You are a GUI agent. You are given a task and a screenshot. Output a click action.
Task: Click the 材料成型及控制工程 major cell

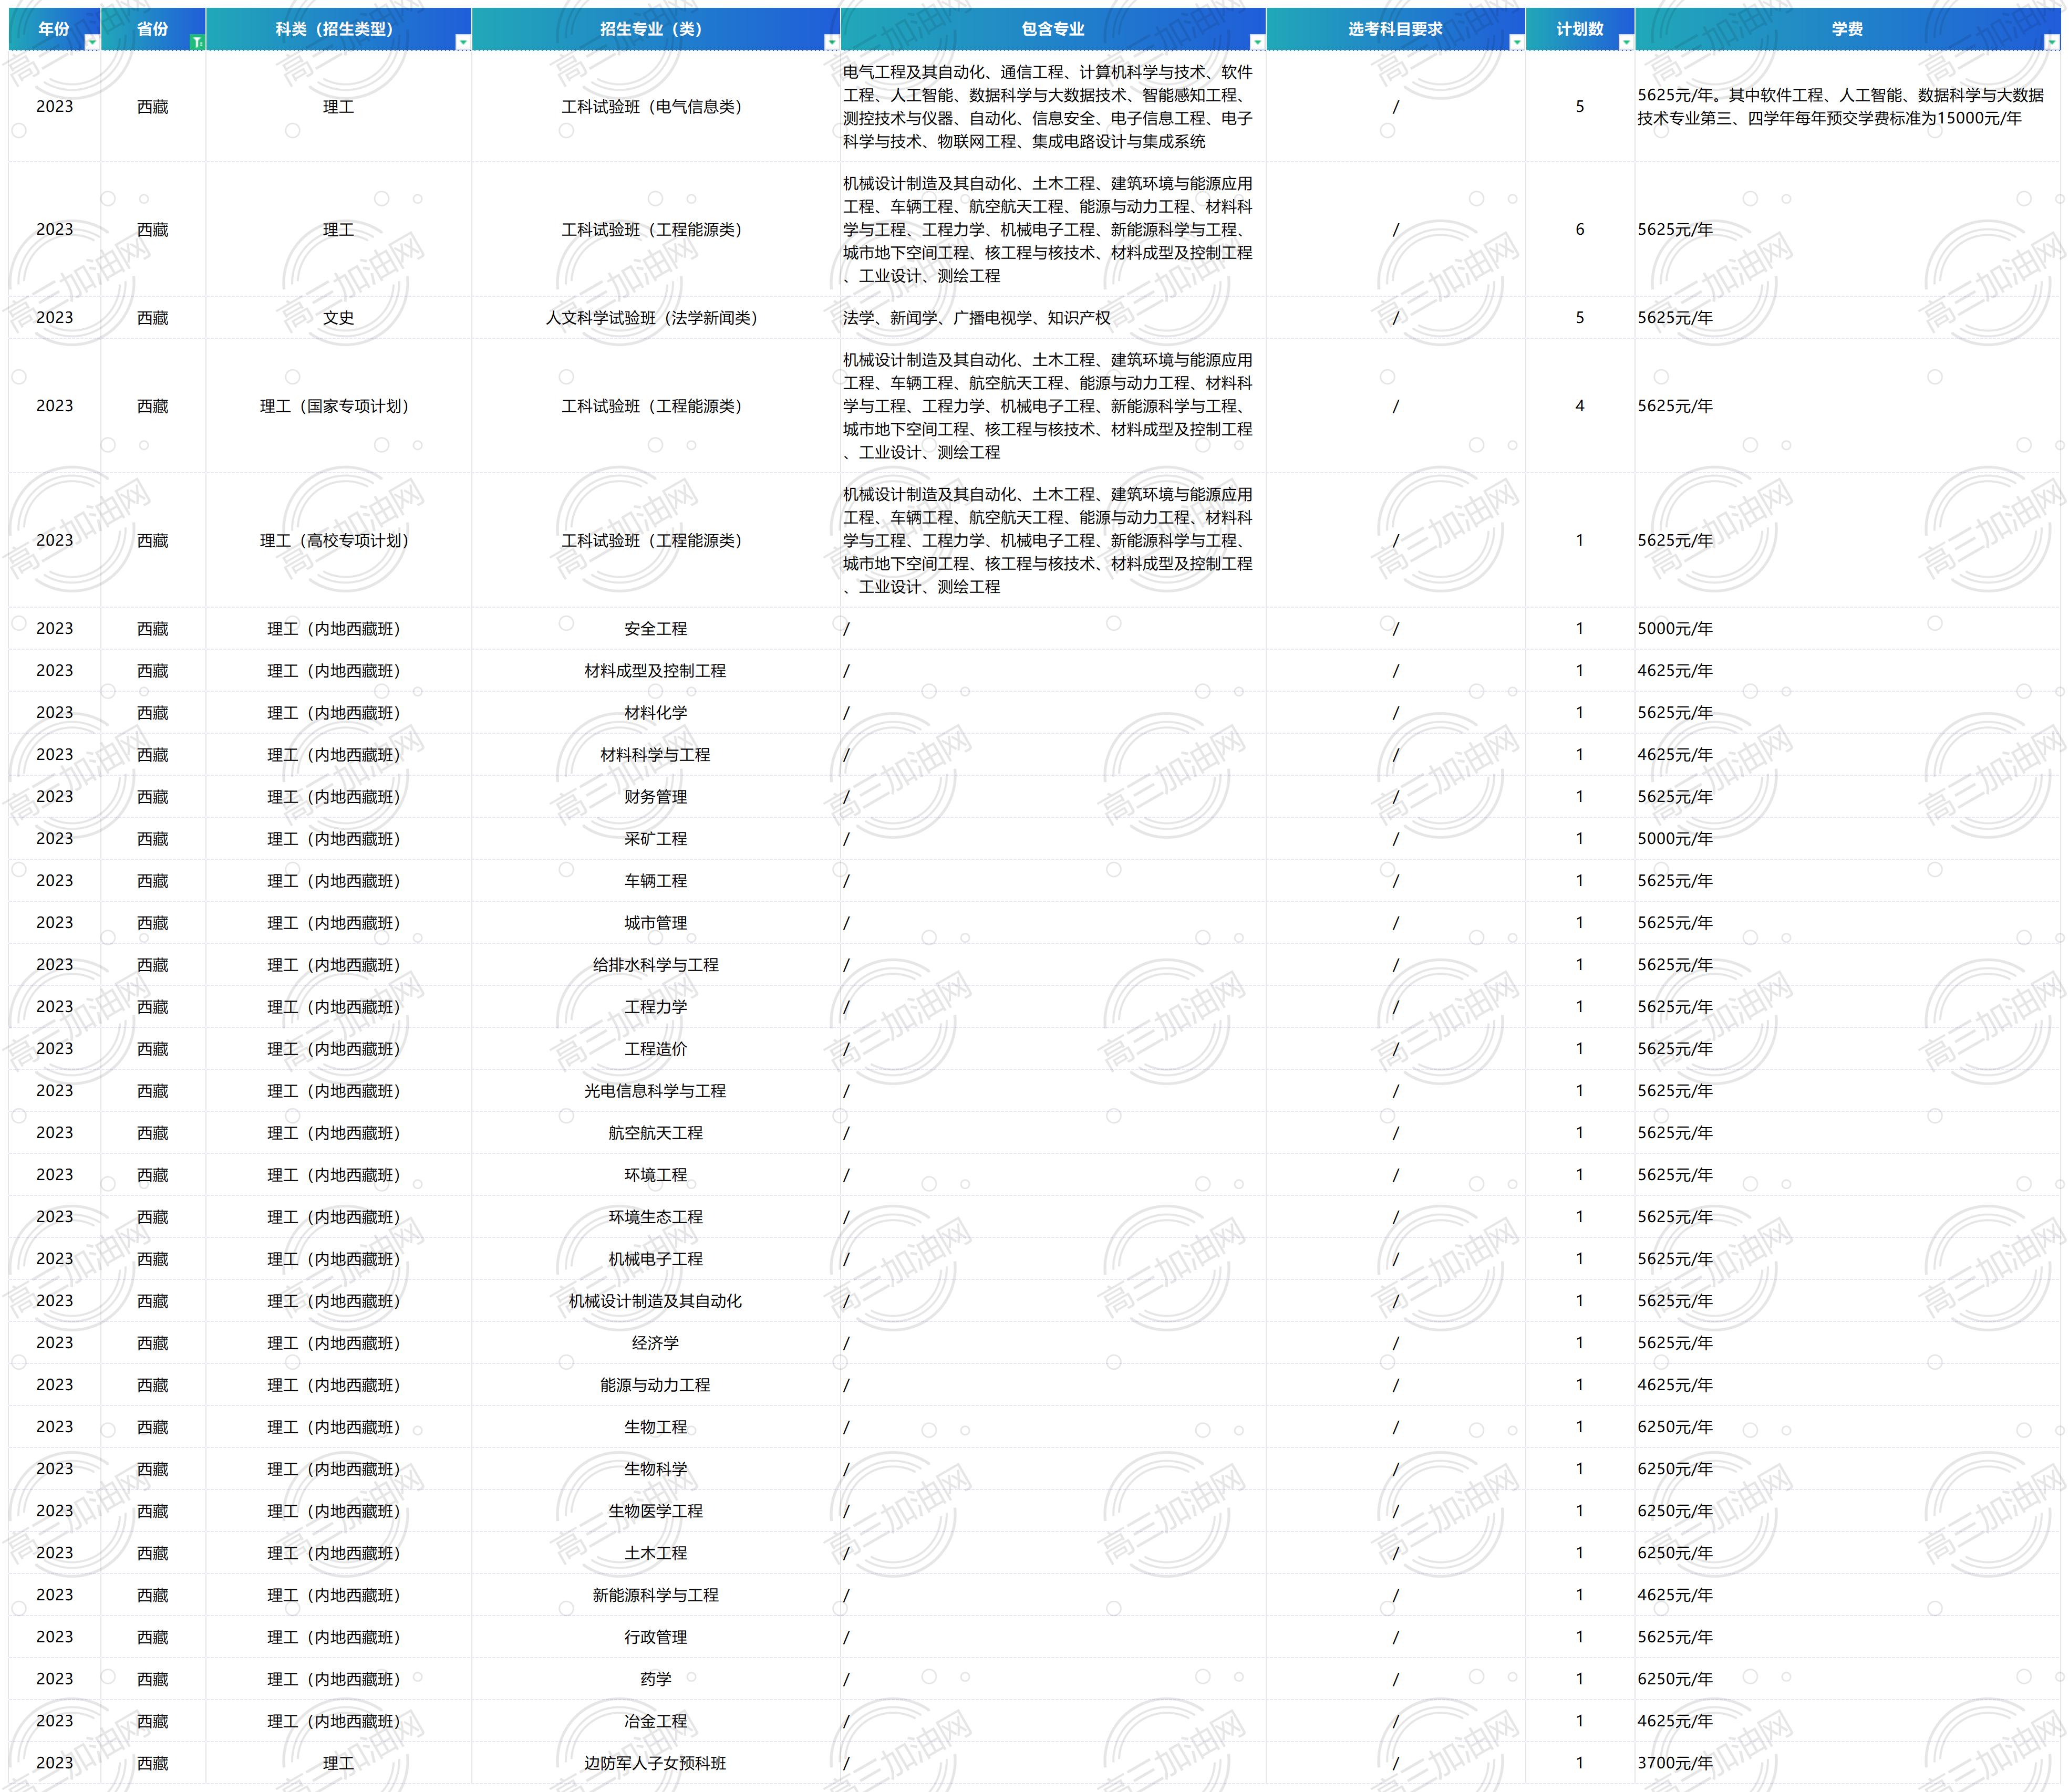pyautogui.click(x=655, y=671)
